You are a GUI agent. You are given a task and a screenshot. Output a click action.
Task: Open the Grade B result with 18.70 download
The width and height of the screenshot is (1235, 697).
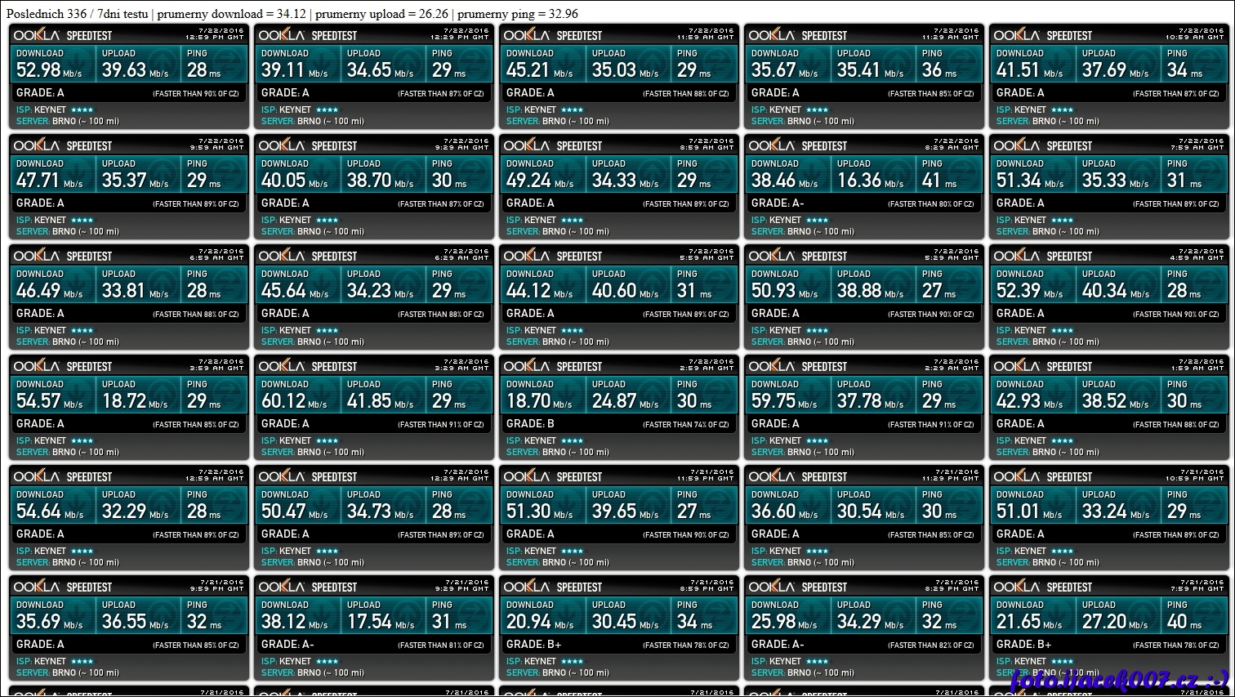[619, 409]
